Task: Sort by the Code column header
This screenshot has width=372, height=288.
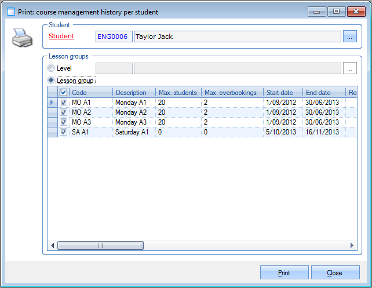Action: click(91, 93)
